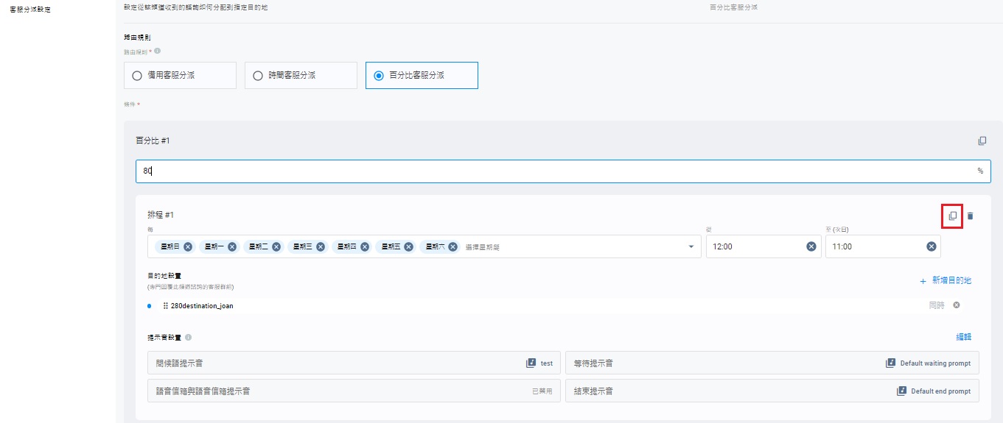Click 編輯 to edit prompt settings
This screenshot has width=1003, height=423.
coord(964,337)
